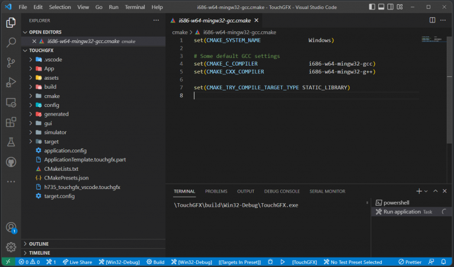Open terminal launch profile dropdown arrow
Screen dimensions: 454x267
[x=426, y=191]
